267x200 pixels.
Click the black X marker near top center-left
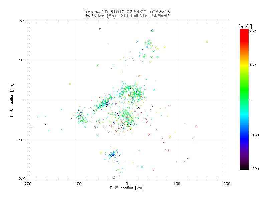[100, 29]
